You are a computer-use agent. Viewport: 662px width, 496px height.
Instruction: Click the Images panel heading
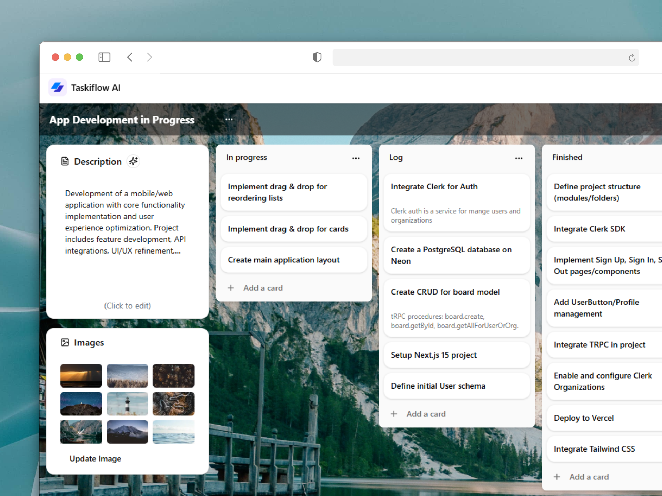click(89, 343)
